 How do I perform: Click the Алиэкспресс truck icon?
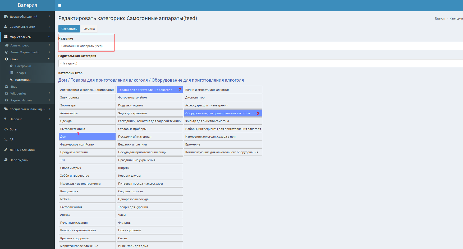(x=7, y=45)
